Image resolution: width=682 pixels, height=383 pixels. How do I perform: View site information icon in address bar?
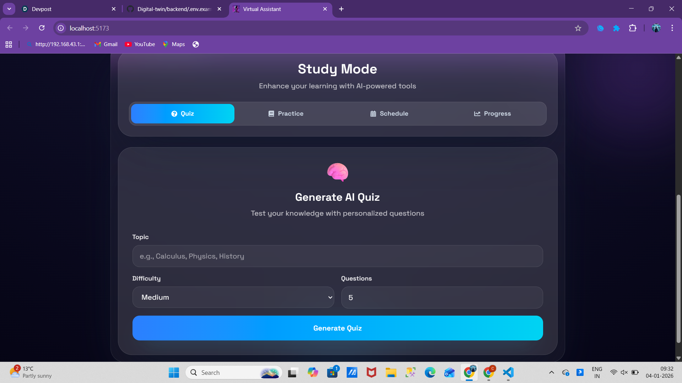(x=61, y=28)
